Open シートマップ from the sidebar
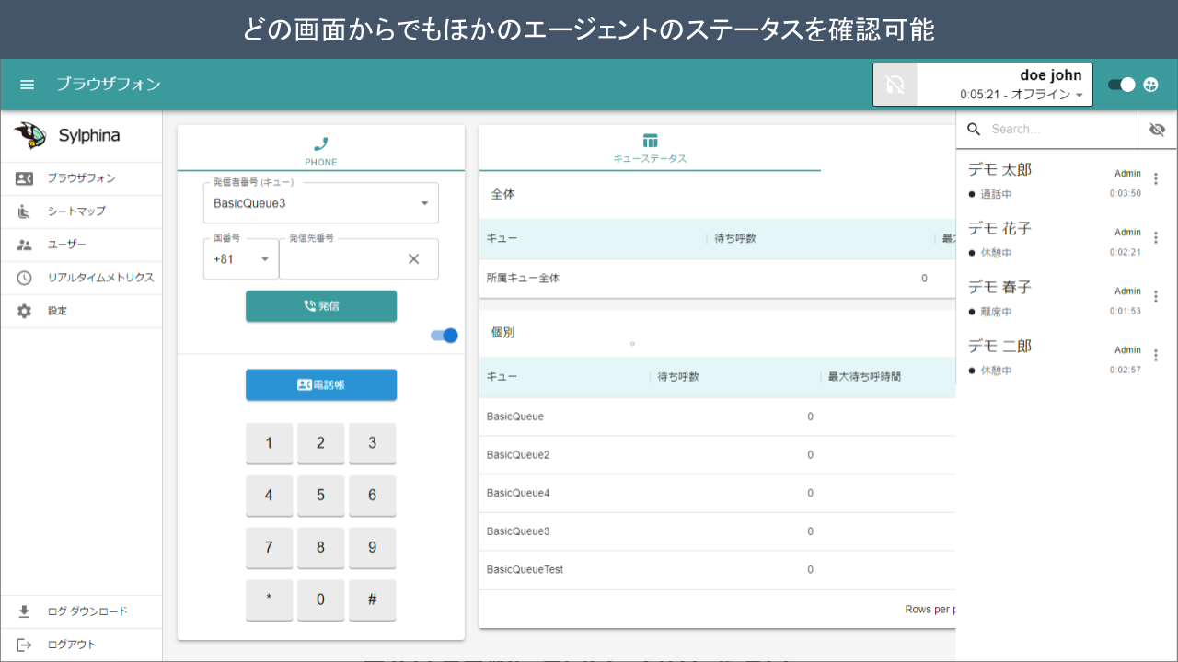The width and height of the screenshot is (1178, 662). pos(76,211)
